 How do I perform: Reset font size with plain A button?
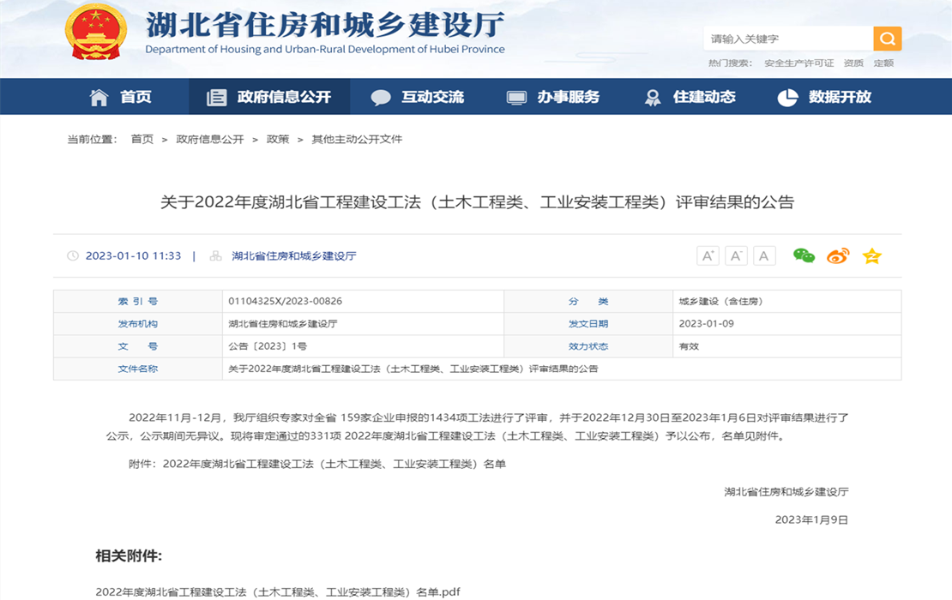(x=764, y=255)
